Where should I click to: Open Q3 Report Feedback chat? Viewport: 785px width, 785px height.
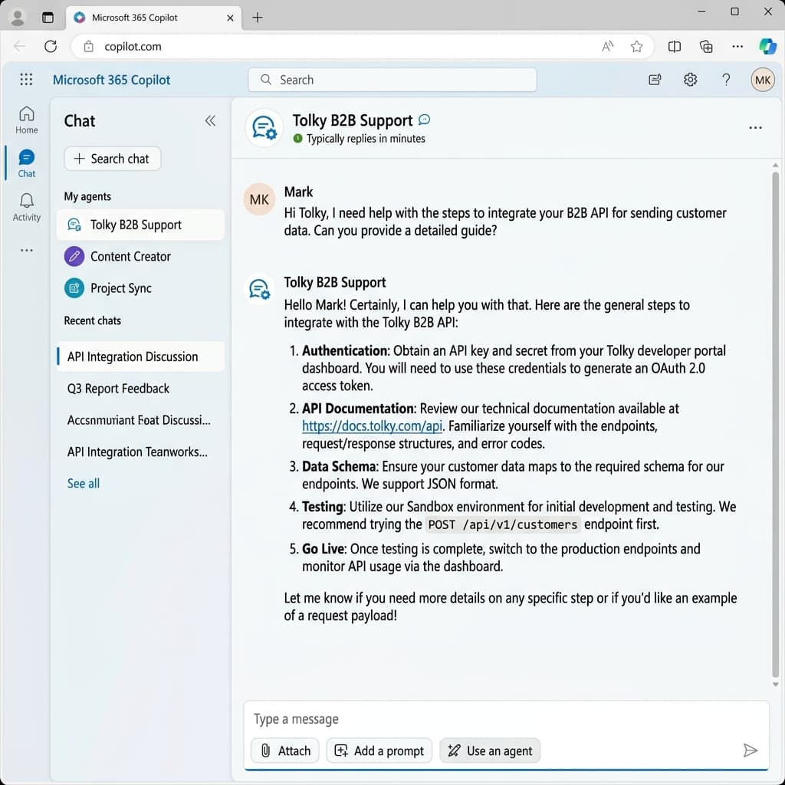coord(141,389)
